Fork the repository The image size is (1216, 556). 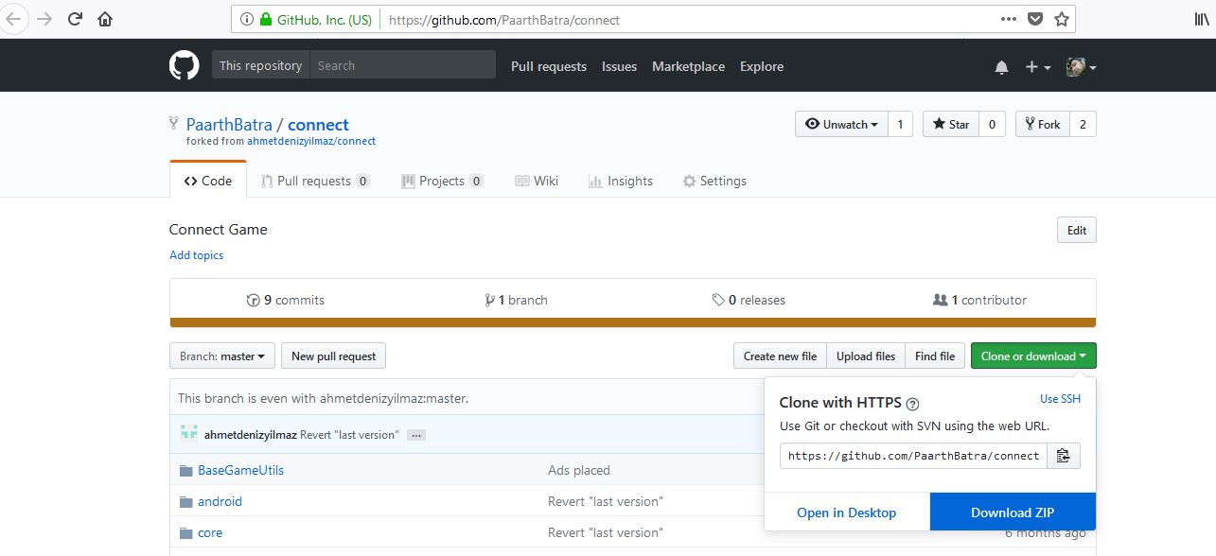point(1042,124)
